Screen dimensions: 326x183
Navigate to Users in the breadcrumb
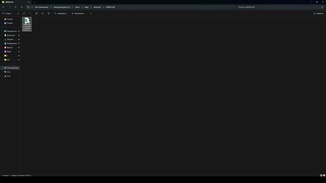pyautogui.click(x=77, y=7)
